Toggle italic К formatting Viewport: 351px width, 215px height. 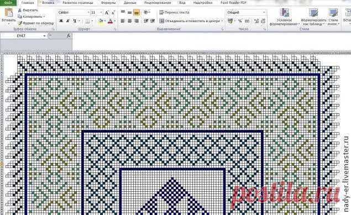(x=67, y=21)
